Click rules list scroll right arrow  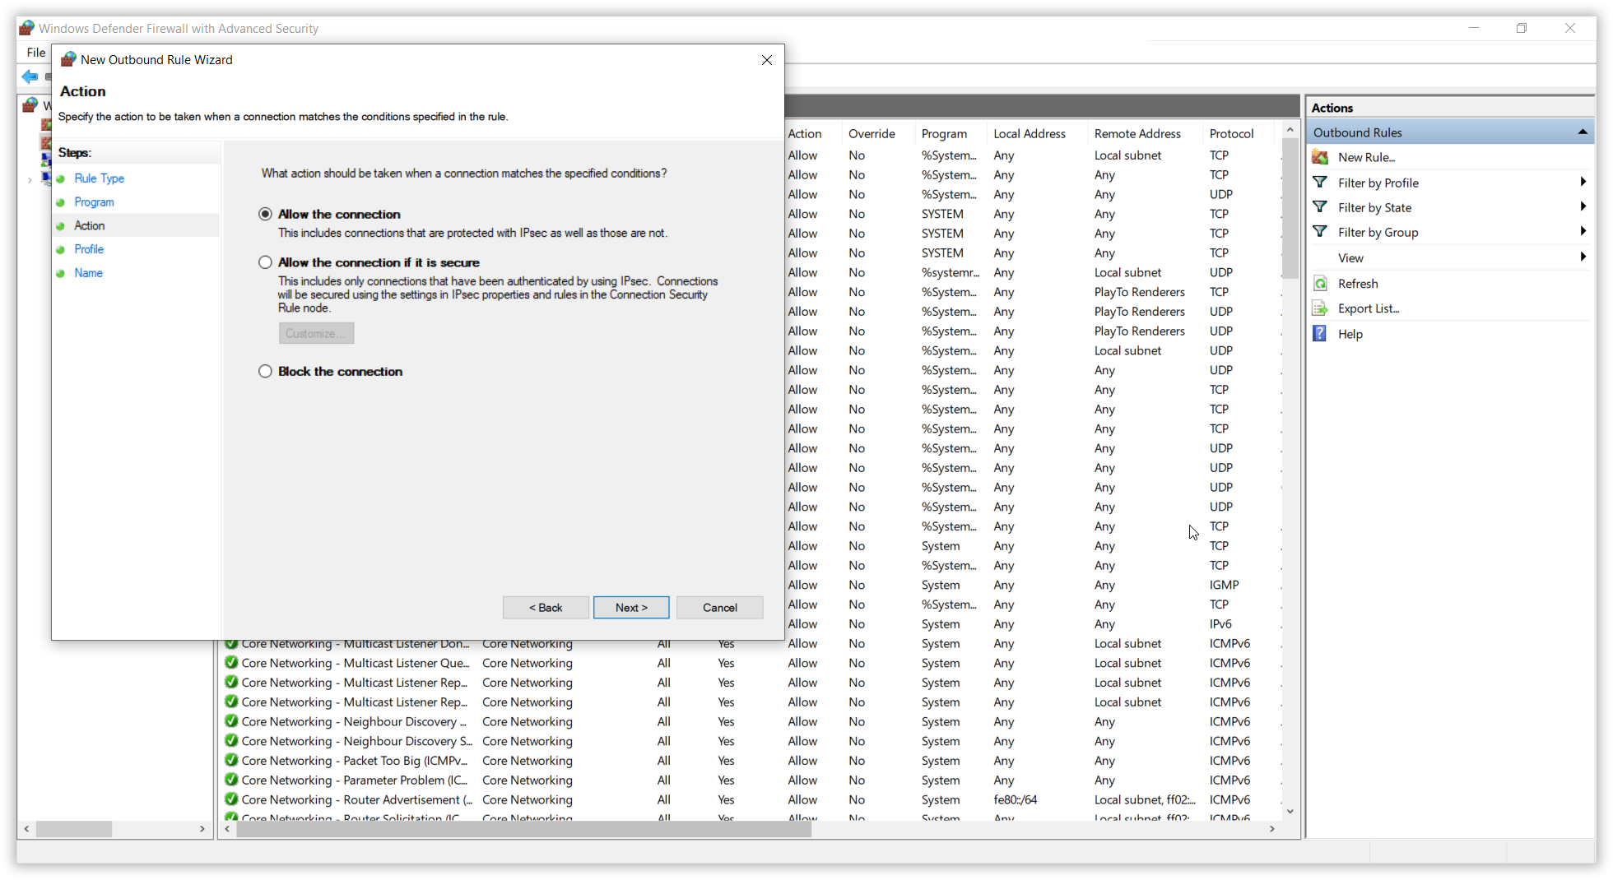point(1272,829)
